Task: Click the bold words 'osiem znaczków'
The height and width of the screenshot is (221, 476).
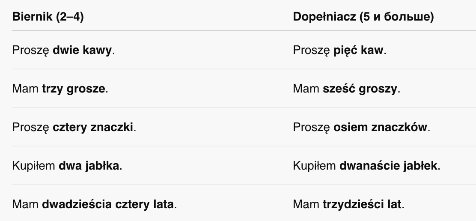Action: 380,127
